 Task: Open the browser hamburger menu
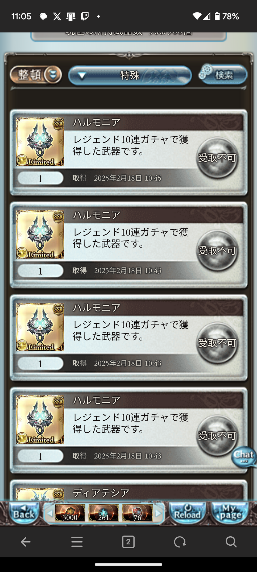pos(77,542)
